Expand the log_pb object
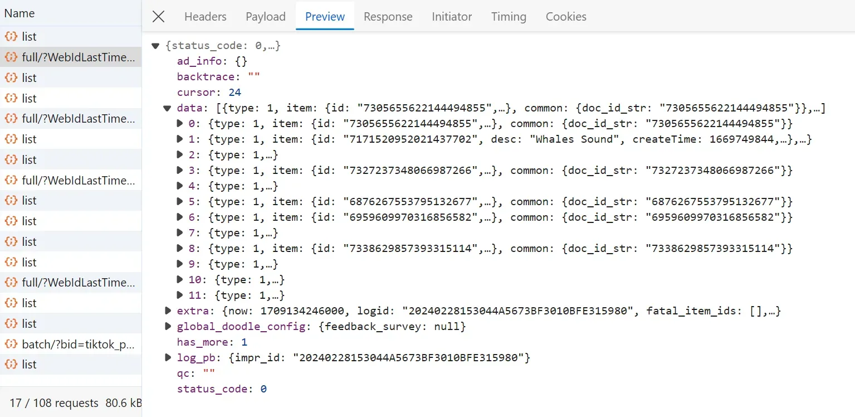Image resolution: width=855 pixels, height=417 pixels. tap(168, 357)
